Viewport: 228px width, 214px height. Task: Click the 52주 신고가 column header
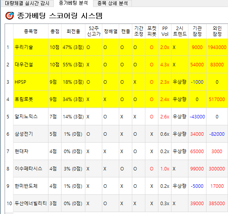tap(94, 31)
